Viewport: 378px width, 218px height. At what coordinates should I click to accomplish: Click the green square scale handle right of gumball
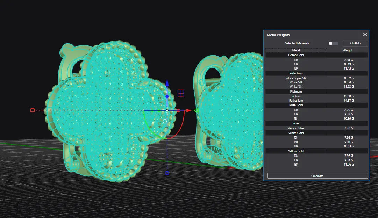coord(197,110)
